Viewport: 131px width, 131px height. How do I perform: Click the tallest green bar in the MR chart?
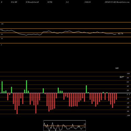[26, 87]
